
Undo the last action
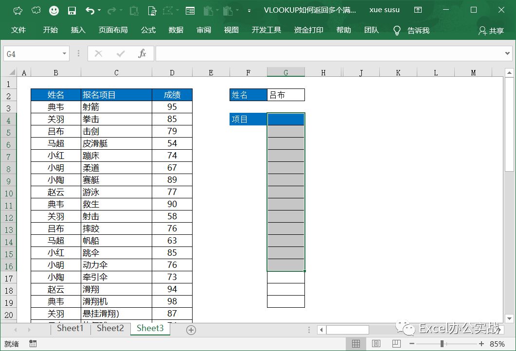click(x=90, y=11)
